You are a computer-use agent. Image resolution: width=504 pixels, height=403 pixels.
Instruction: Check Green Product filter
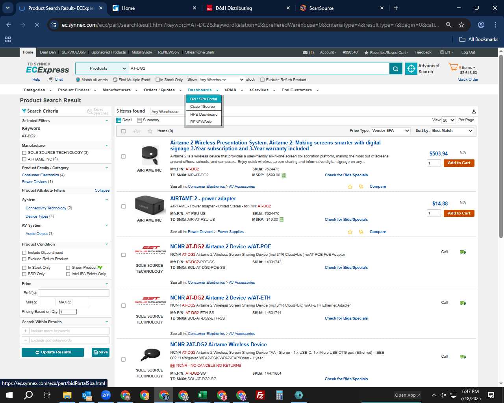coord(68,268)
